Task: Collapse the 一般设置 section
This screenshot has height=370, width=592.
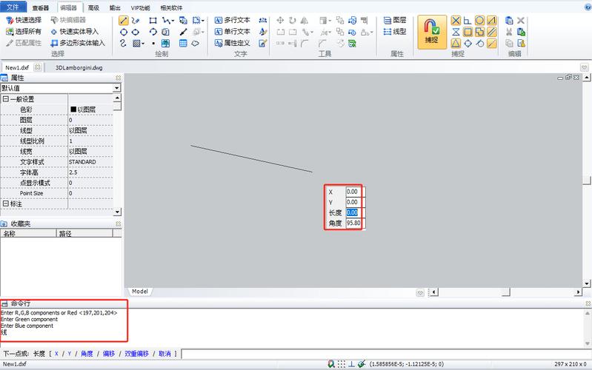Action: (5, 99)
